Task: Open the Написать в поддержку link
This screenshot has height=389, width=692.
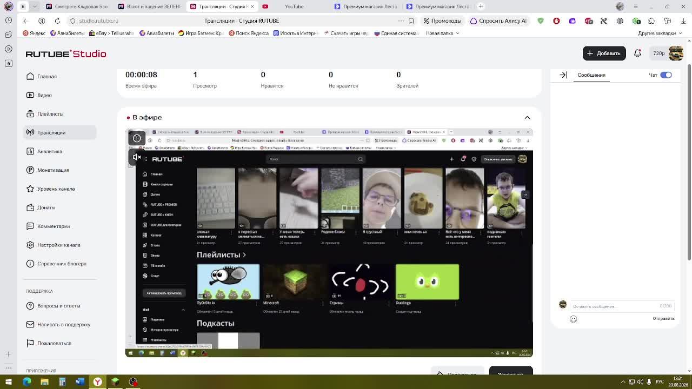Action: 59,325
